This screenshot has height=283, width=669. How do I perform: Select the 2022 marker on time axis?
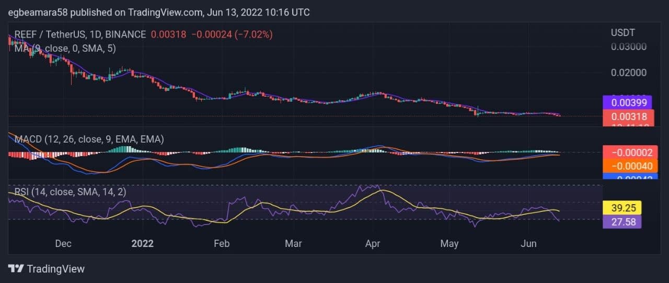click(143, 243)
